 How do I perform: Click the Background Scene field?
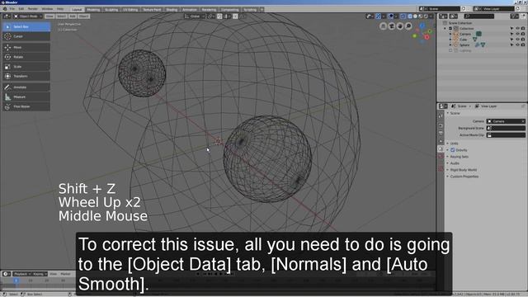(506, 129)
